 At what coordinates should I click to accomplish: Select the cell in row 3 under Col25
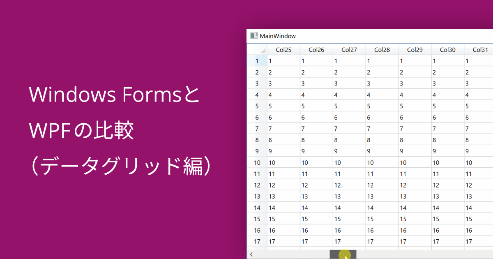[283, 83]
